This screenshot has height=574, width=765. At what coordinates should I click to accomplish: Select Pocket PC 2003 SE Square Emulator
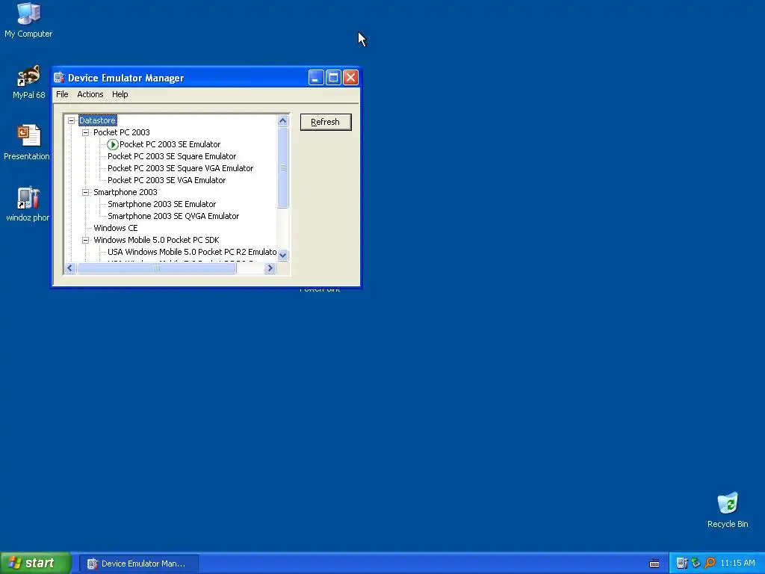(x=172, y=156)
